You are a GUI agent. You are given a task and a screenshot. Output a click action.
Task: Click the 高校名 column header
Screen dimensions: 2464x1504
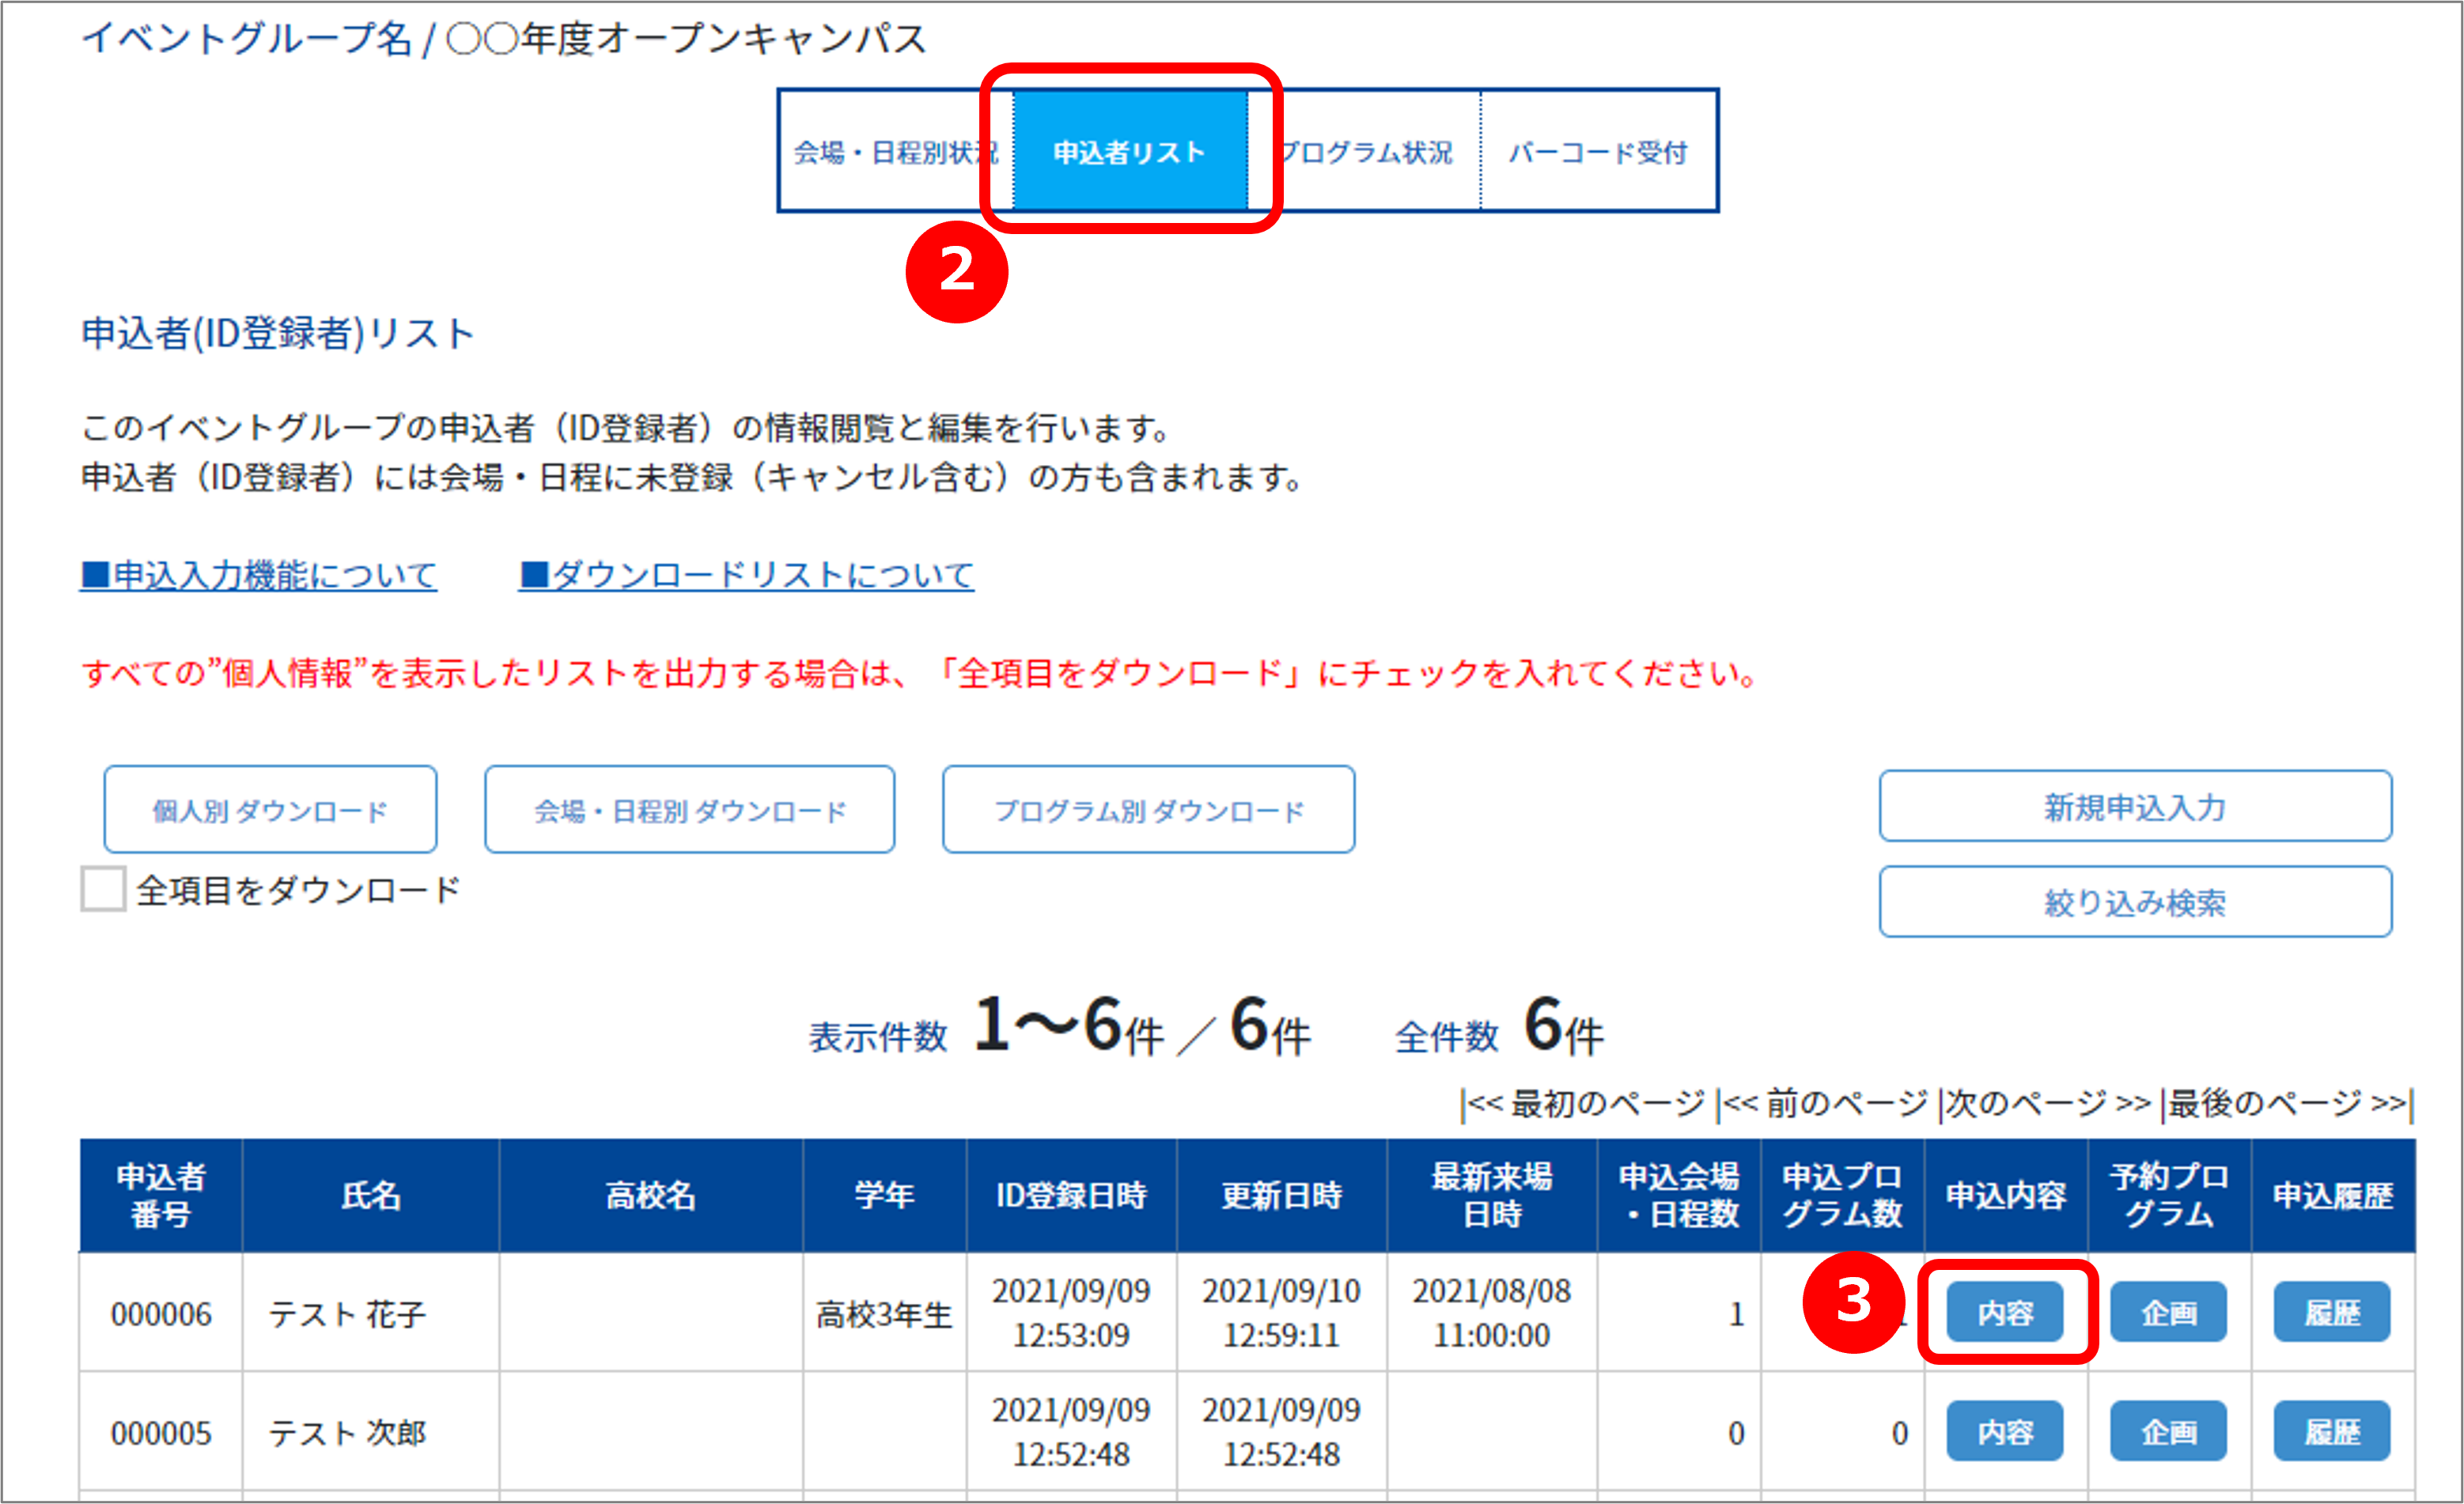(651, 1195)
